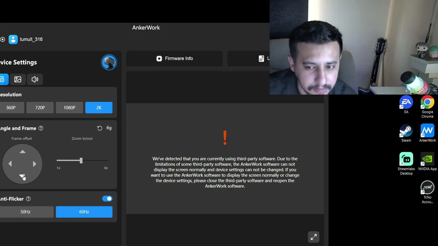Click the Firmware Info chip icon
This screenshot has width=438, height=246.
159,59
